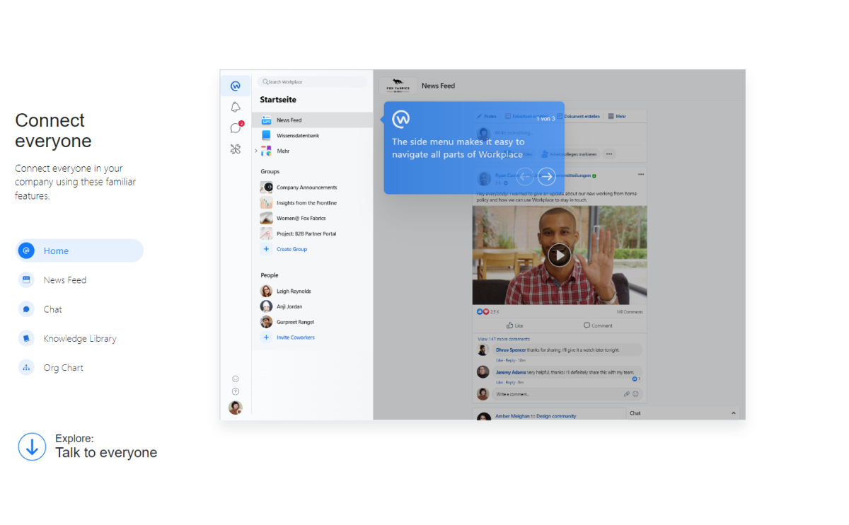This screenshot has width=849, height=525.
Task: Click the down arrow circle next to Explore
Action: (x=32, y=446)
